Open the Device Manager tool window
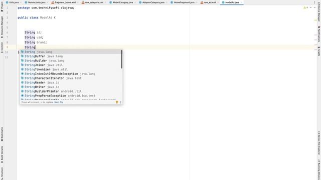This screenshot has width=321, height=180. [x=319, y=12]
